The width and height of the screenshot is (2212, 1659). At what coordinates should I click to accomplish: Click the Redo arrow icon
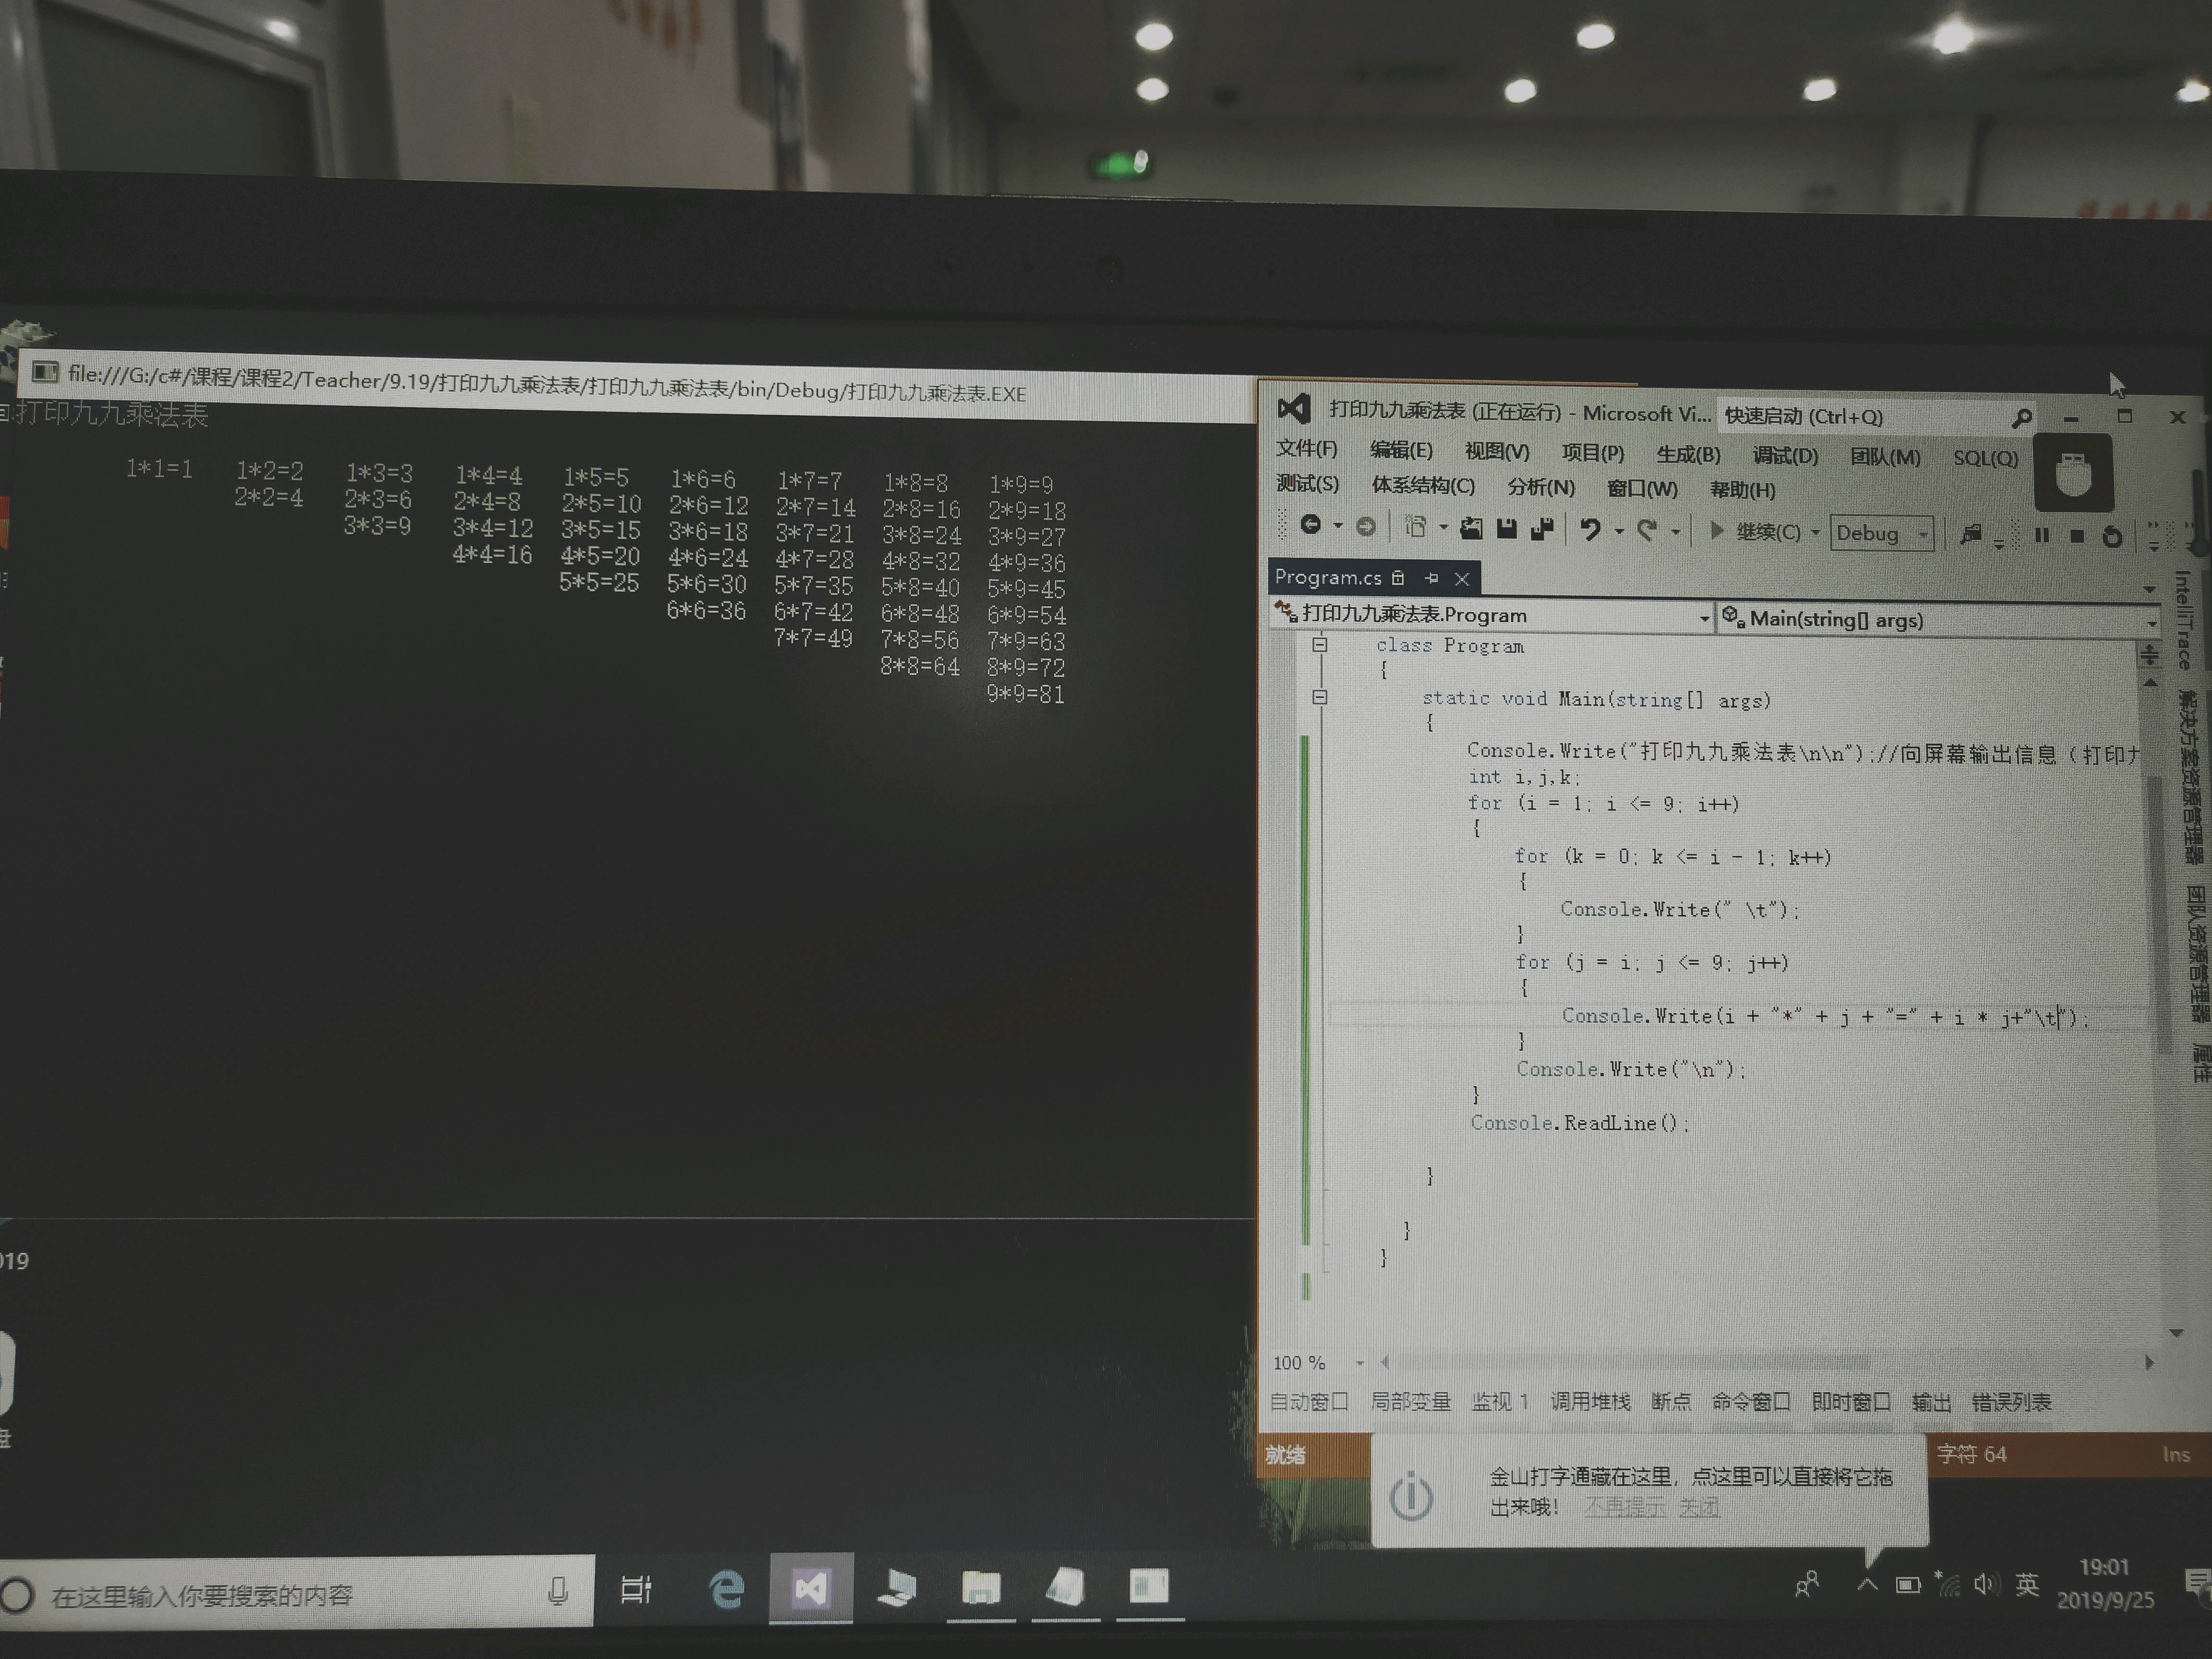click(1647, 530)
